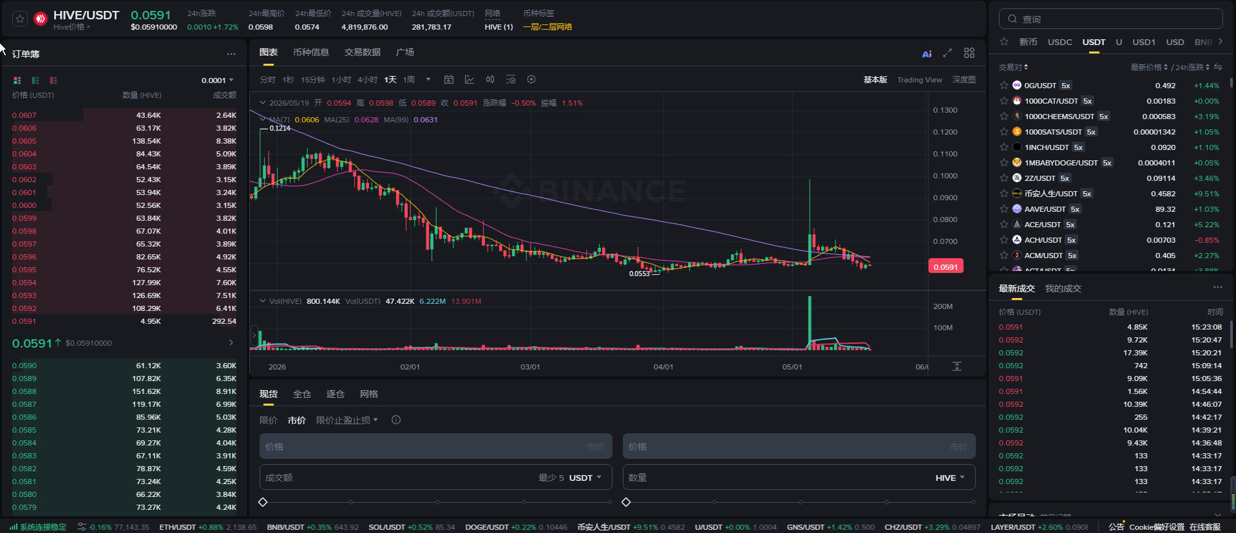Switch chart to 深度图 depth view

point(964,80)
